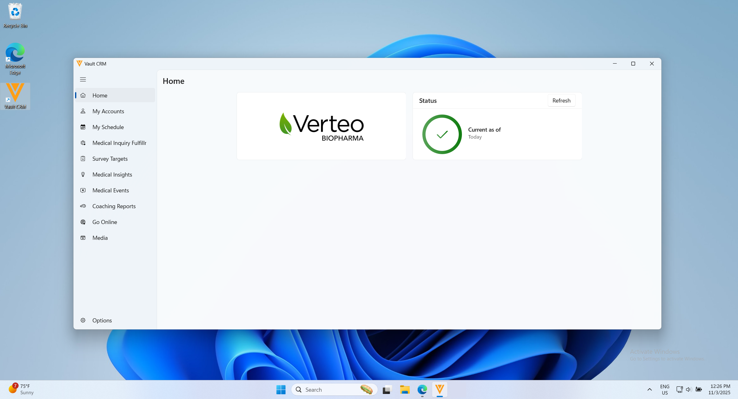Screen dimensions: 738x399
Task: Click the Medical Events icon
Action: click(83, 190)
